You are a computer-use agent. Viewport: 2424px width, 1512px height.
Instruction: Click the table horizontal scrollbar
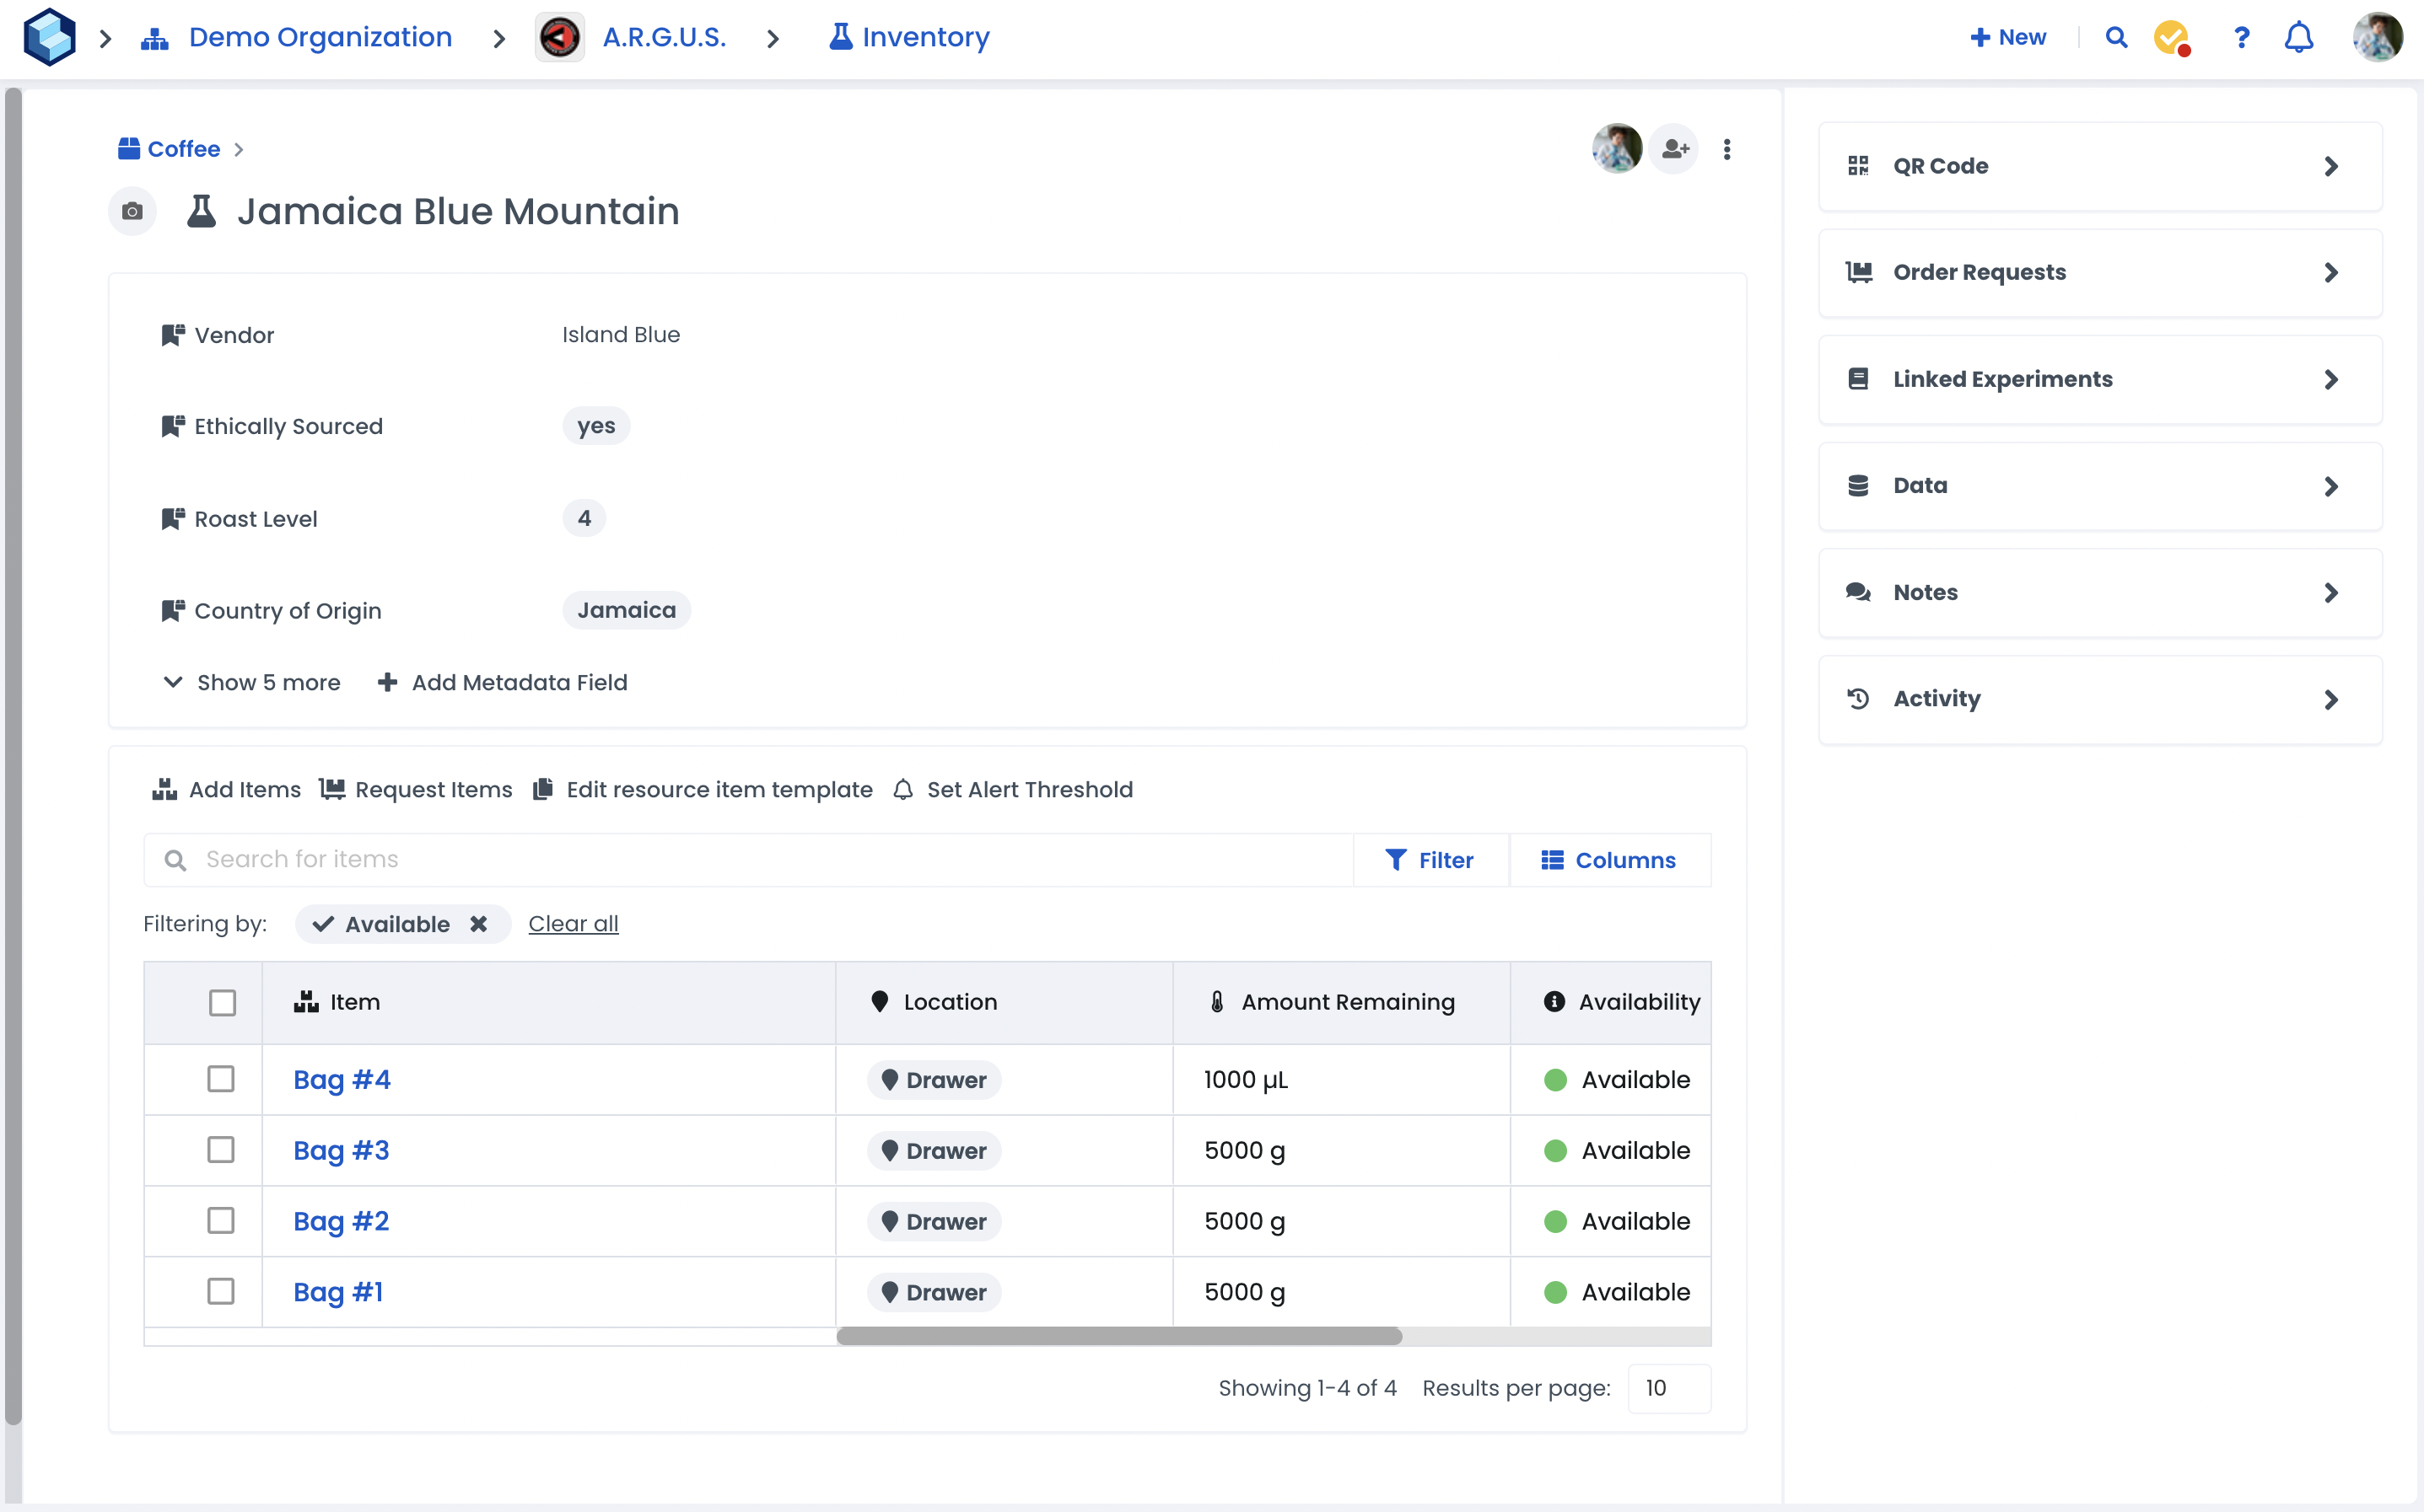click(x=1118, y=1336)
